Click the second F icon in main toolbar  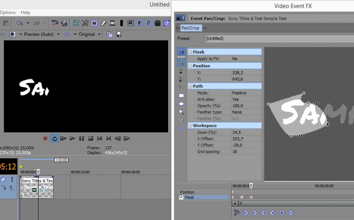coord(148,23)
